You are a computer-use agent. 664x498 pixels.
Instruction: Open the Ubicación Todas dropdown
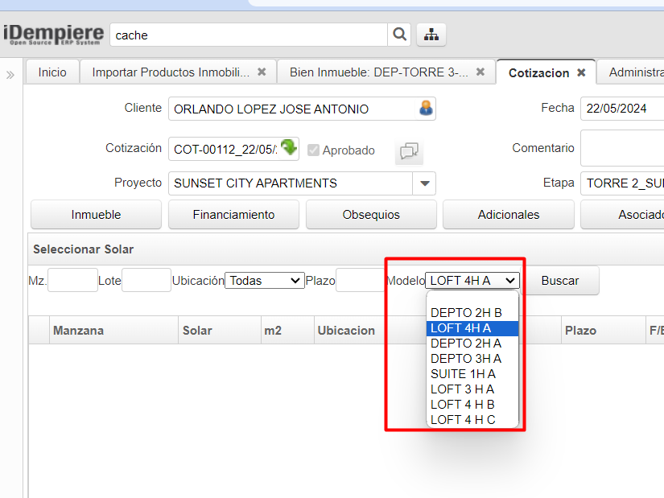pyautogui.click(x=264, y=281)
